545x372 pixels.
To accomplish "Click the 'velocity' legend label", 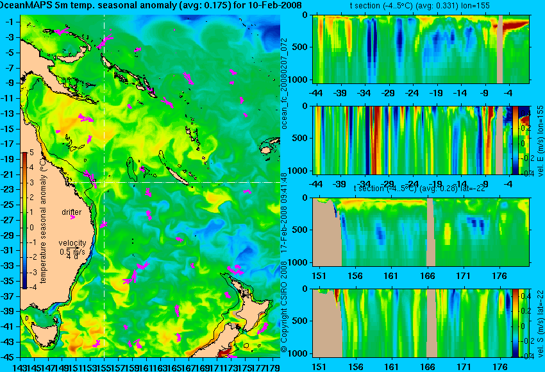I will coord(72,243).
